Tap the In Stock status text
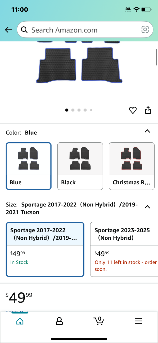The image size is (158, 343). [x=19, y=262]
